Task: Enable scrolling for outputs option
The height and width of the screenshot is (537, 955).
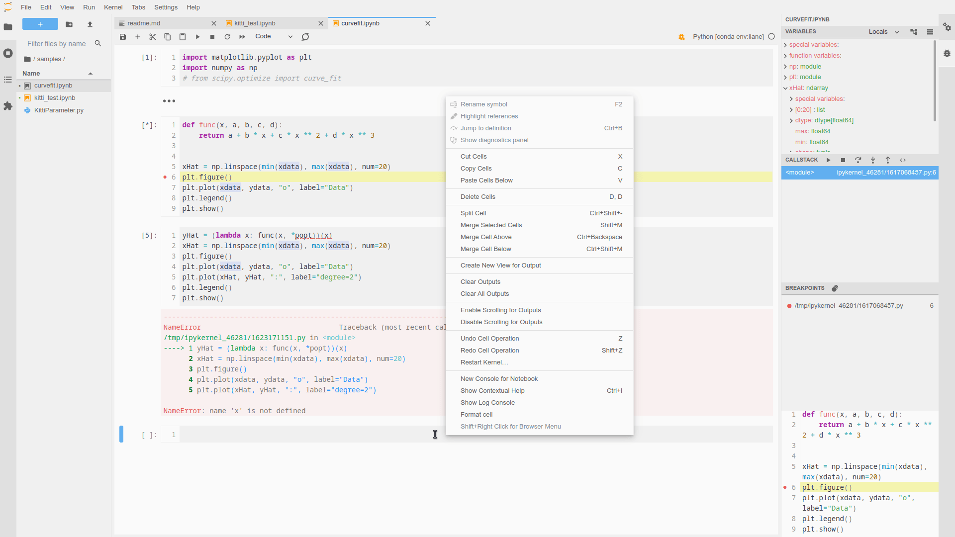Action: tap(500, 309)
